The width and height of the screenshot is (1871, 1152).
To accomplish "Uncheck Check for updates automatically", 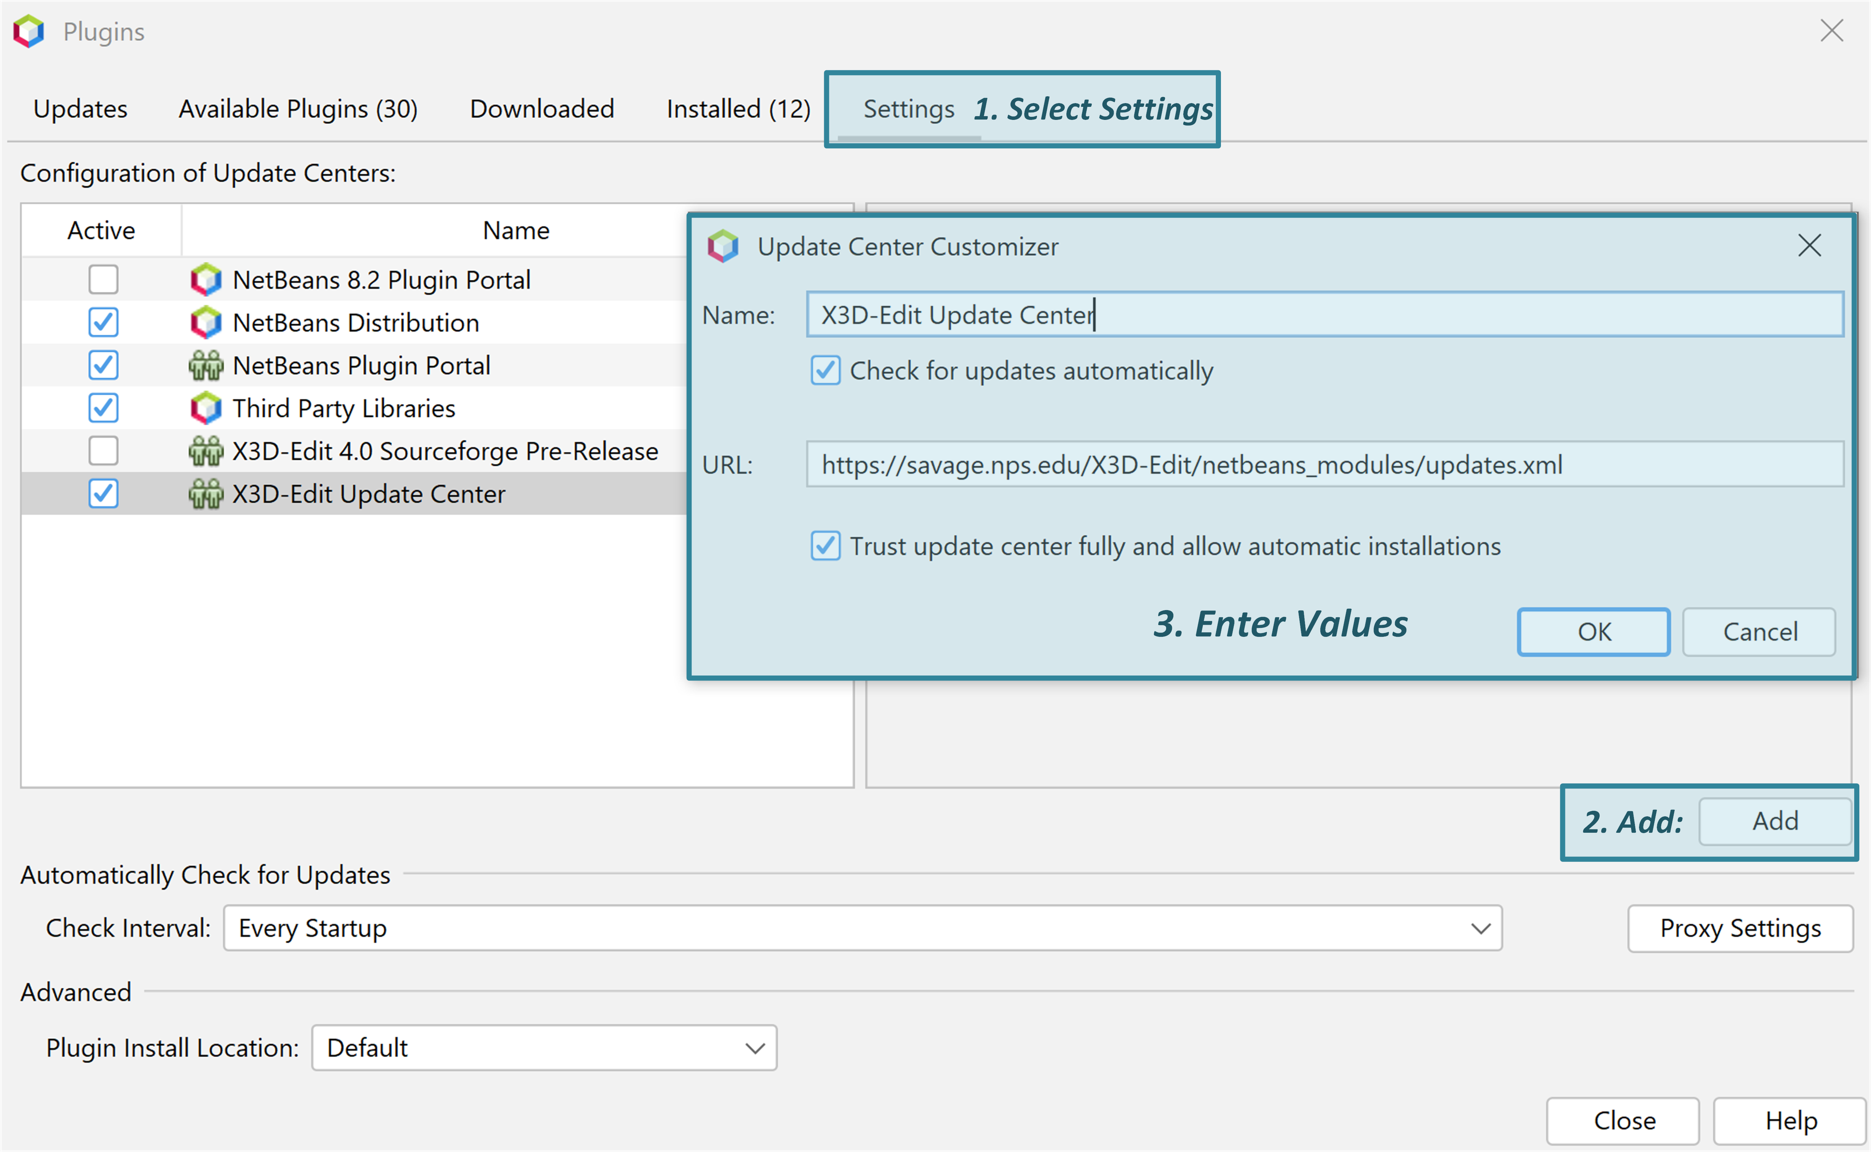I will tap(826, 371).
